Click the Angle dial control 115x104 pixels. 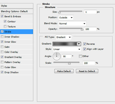(57, 56)
